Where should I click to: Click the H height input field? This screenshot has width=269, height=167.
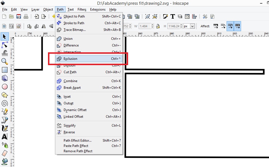pos(174,26)
